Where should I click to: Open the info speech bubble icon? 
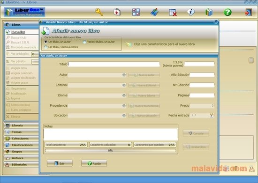click(x=191, y=12)
